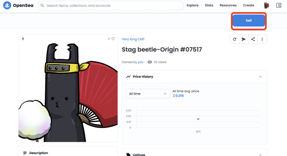Click the transfer arrow icon

(x=244, y=39)
